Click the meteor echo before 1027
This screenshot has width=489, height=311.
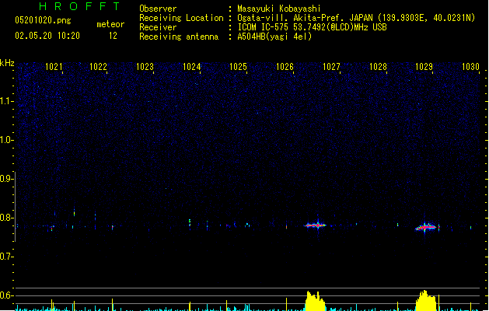316,225
